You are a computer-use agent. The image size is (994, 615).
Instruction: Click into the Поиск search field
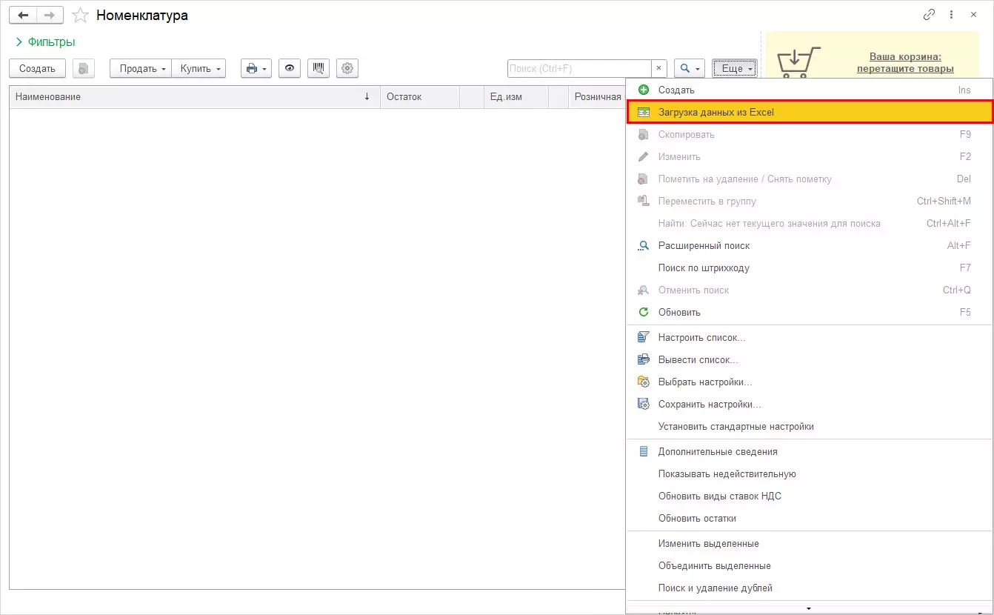click(x=578, y=68)
